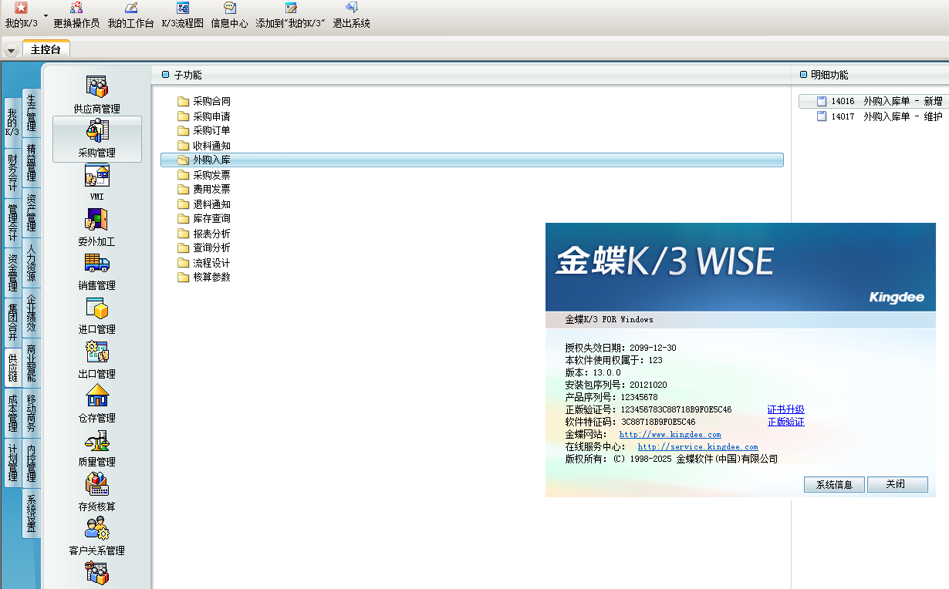Open the 核算参数 folder

[204, 277]
